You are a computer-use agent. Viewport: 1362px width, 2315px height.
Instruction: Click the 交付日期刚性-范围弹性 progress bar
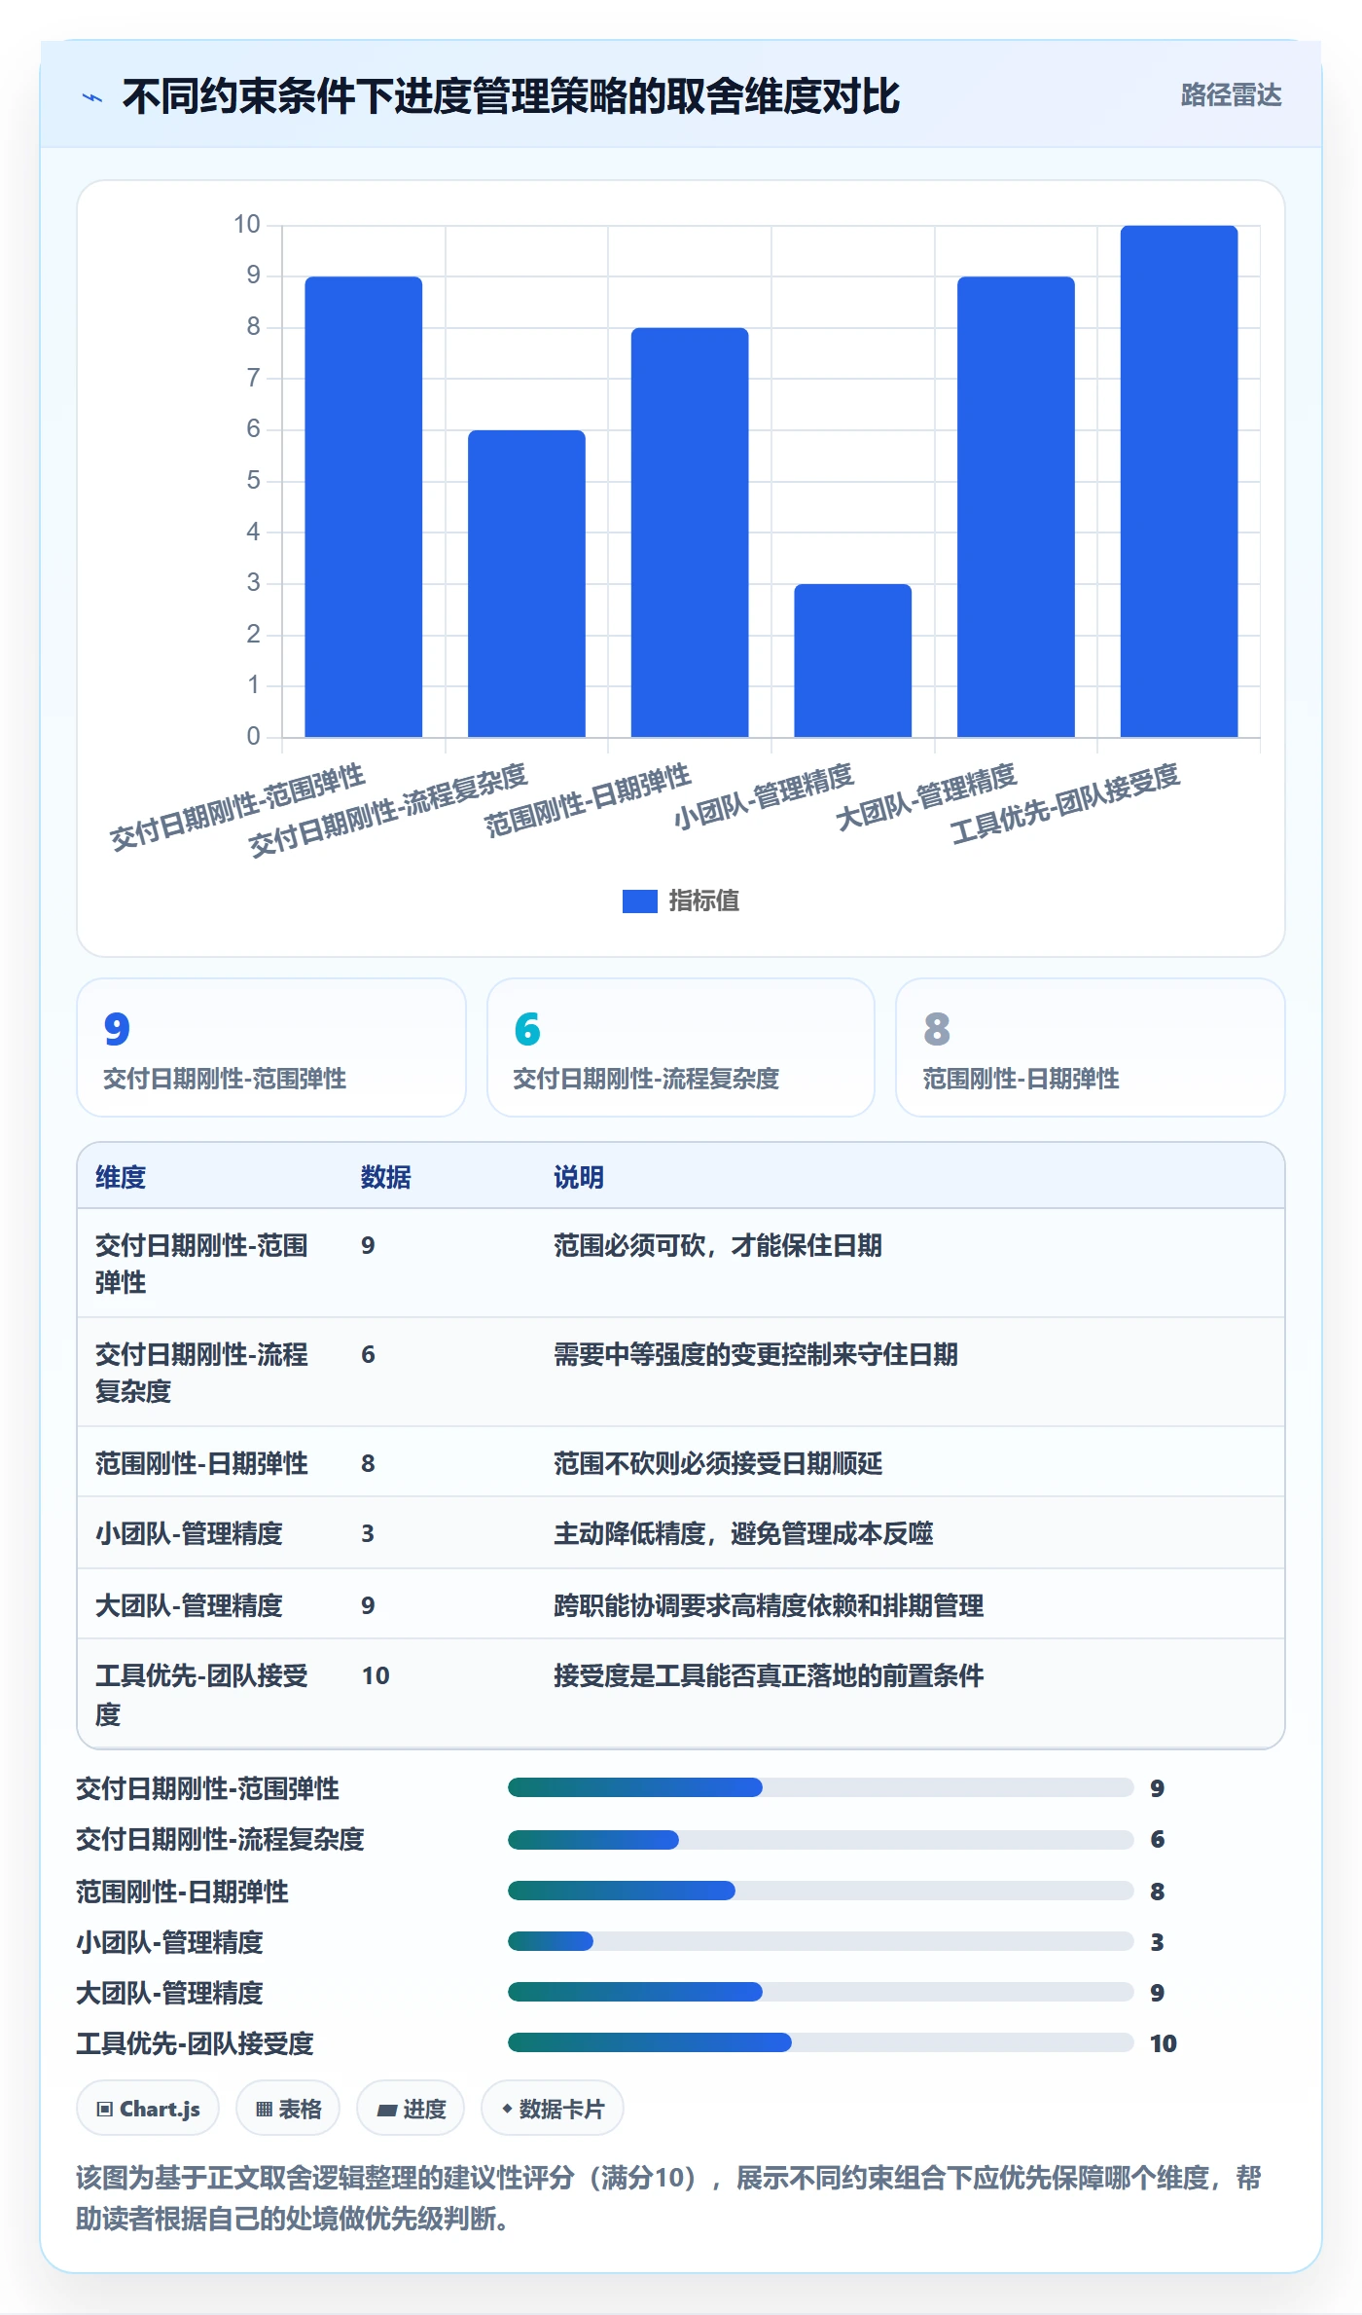(820, 1787)
